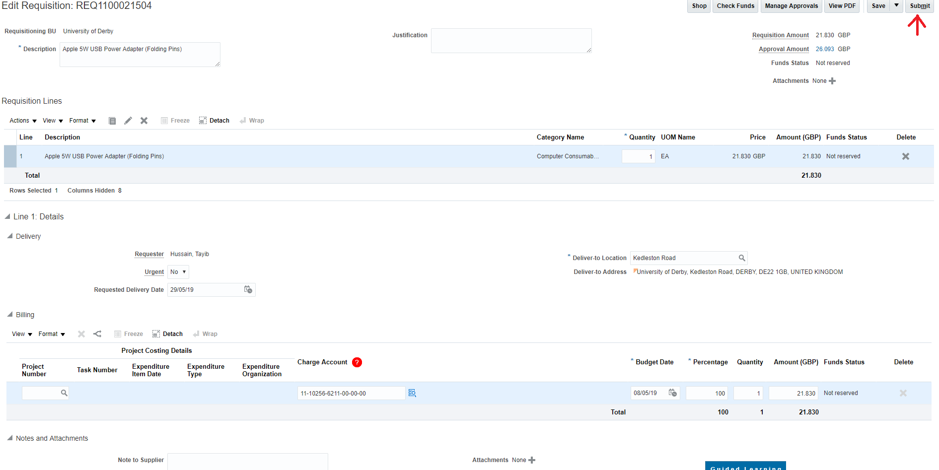Click the Computer Consumab... category cell
This screenshot has width=939, height=470.
pos(568,156)
